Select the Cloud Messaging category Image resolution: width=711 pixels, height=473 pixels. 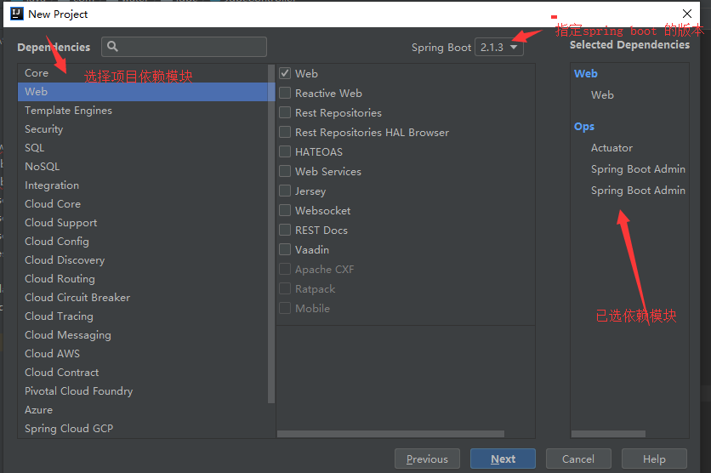[143, 334]
